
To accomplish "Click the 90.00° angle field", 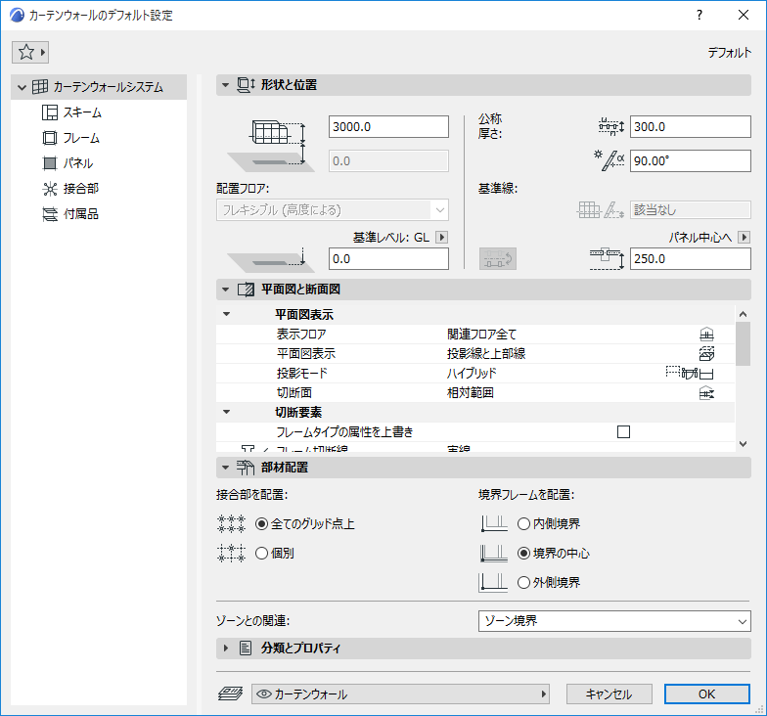I will 691,160.
